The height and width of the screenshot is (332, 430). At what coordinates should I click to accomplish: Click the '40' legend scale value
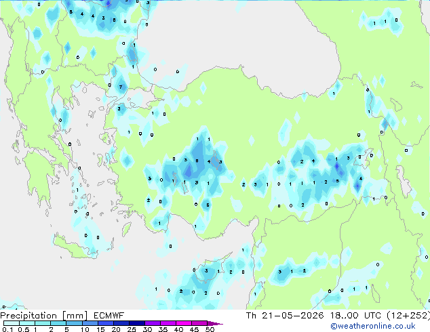pyautogui.click(x=178, y=329)
